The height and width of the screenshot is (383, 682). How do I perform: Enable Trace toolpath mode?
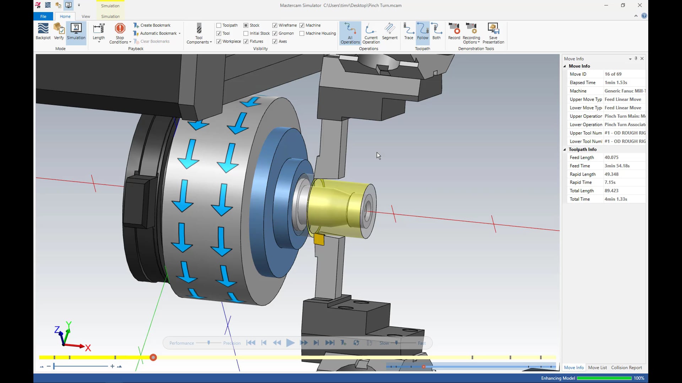point(409,32)
